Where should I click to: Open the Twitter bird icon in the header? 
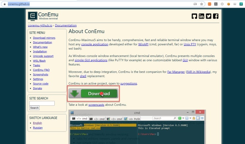pyautogui.click(x=209, y=16)
